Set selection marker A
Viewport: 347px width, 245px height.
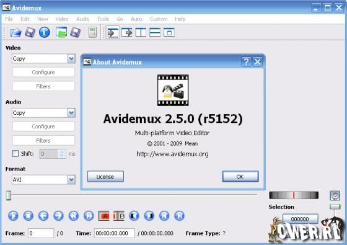click(x=104, y=216)
